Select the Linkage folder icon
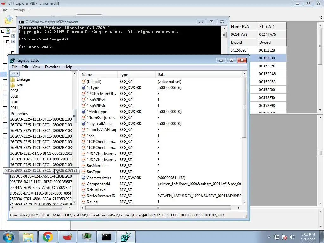The height and width of the screenshot is (243, 324). (x=13, y=79)
